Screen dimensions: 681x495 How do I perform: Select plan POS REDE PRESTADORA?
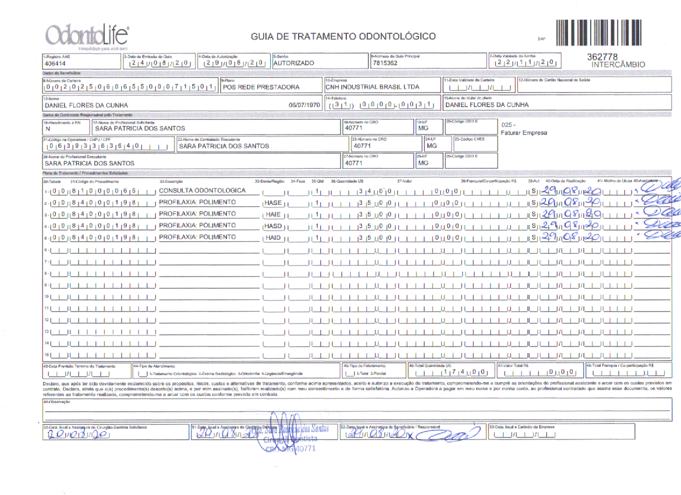click(261, 87)
